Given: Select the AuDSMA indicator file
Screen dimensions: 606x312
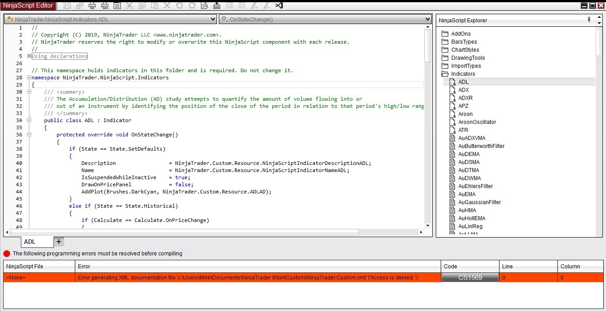Looking at the screenshot, I should coord(464,162).
